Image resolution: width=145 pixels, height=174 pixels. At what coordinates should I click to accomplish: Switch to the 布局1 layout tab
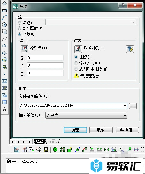pyautogui.click(x=52, y=141)
